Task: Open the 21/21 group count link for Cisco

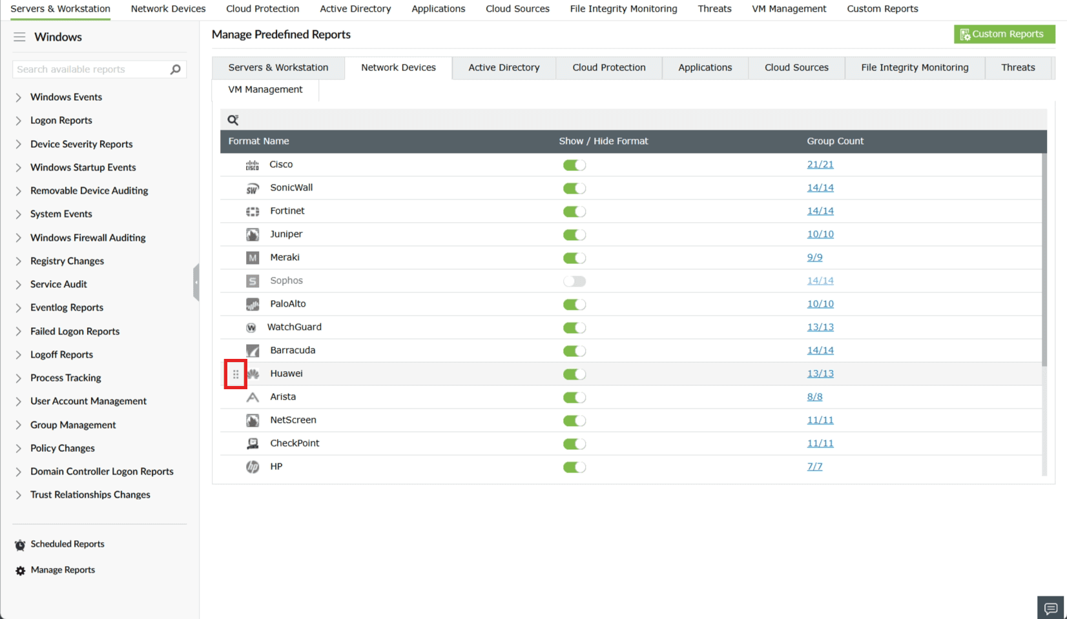Action: 820,165
